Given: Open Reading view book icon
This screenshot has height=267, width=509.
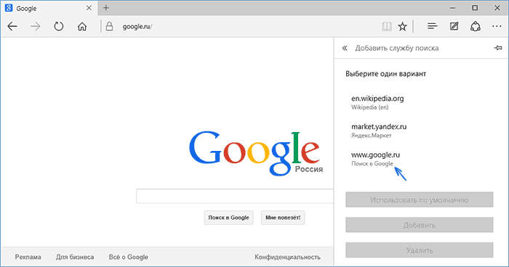Looking at the screenshot, I should (387, 26).
